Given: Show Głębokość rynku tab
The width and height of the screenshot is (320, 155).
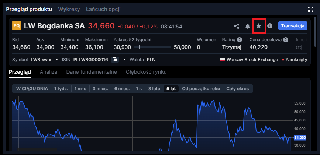Looking at the screenshot, I should pos(146,72).
